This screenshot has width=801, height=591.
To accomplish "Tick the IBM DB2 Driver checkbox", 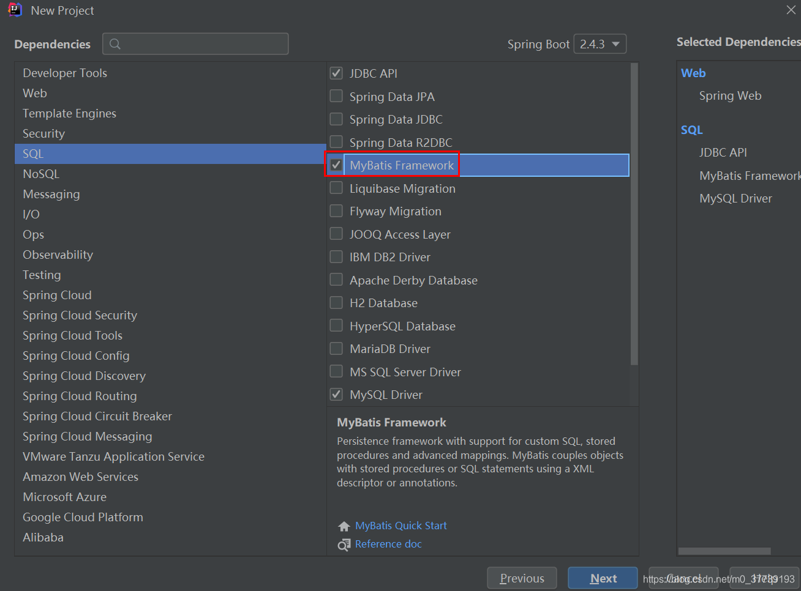I will pos(336,257).
